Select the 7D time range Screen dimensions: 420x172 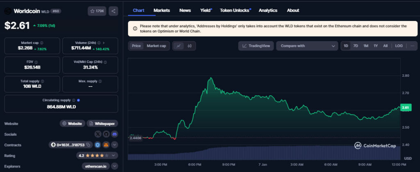pyautogui.click(x=356, y=46)
